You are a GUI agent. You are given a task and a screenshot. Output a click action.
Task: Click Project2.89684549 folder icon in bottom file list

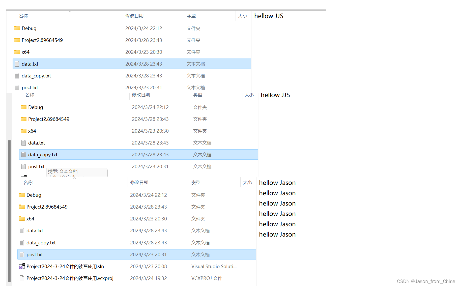[22, 207]
